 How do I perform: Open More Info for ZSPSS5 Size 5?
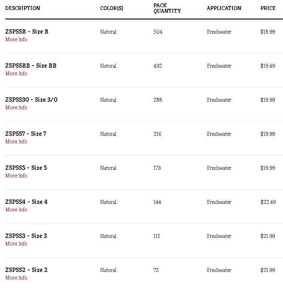click(x=16, y=175)
